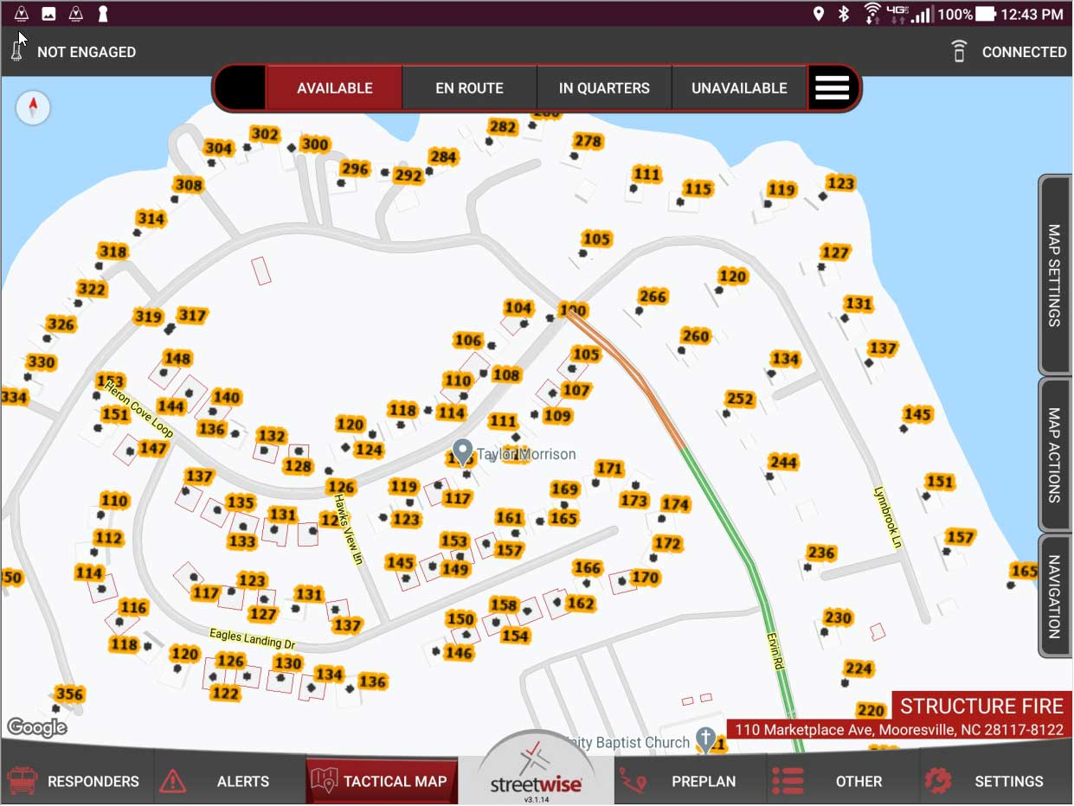Open the hamburger menu beside status buttons
The image size is (1074, 806).
pos(833,87)
